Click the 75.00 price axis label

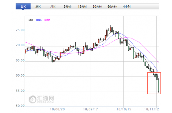21,30
